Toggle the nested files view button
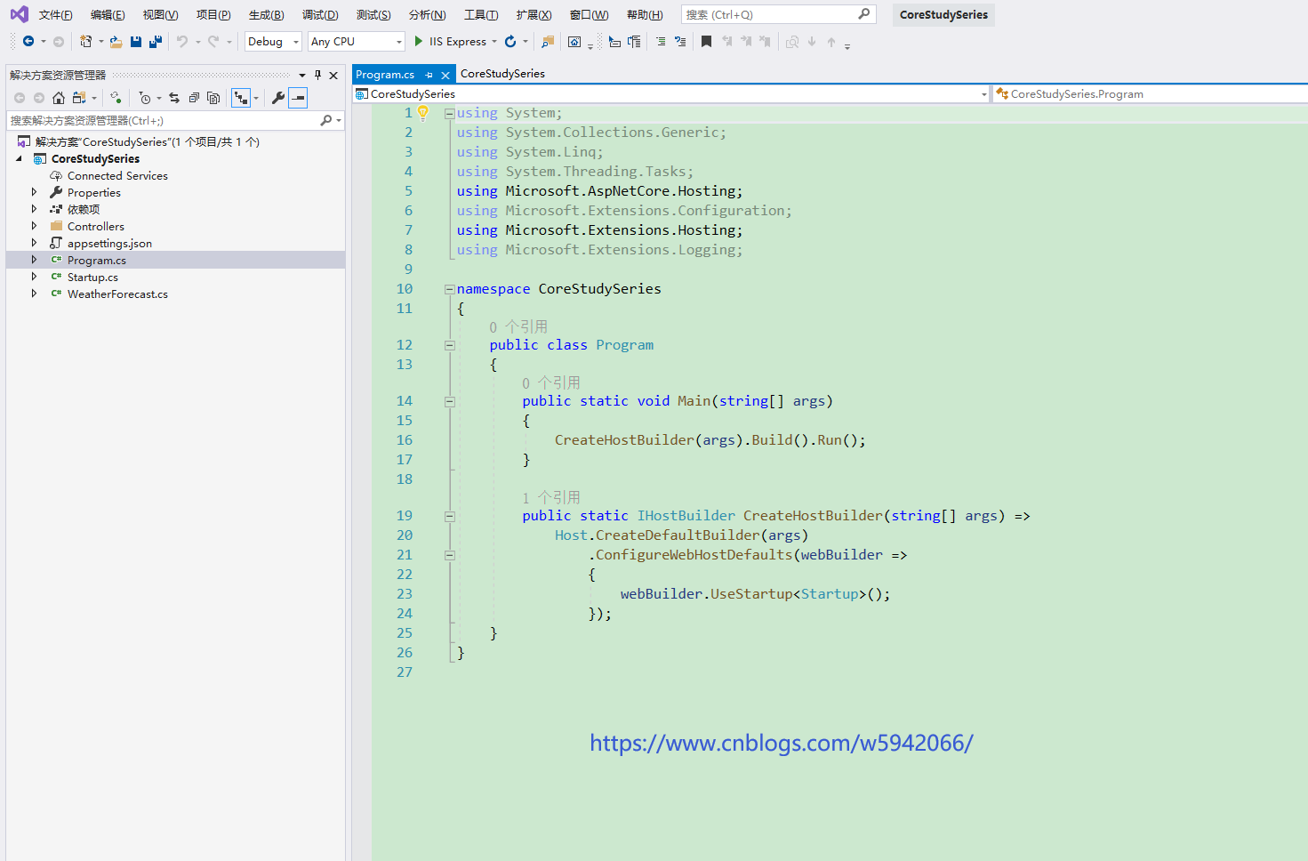The width and height of the screenshot is (1308, 861). tap(241, 98)
